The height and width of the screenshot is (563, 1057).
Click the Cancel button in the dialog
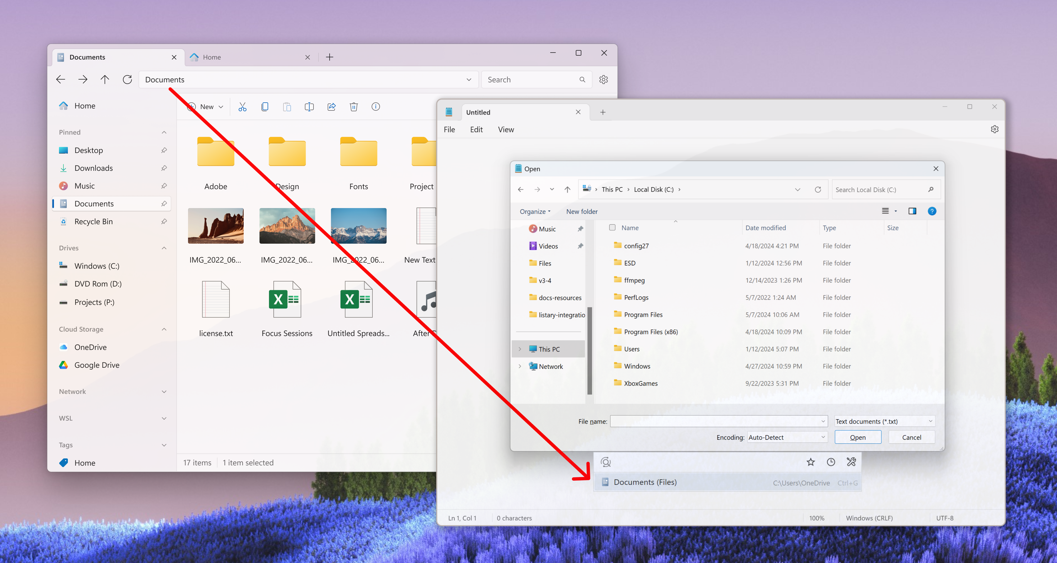pyautogui.click(x=912, y=436)
